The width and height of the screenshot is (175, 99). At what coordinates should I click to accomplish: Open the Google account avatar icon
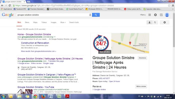(x=167, y=15)
